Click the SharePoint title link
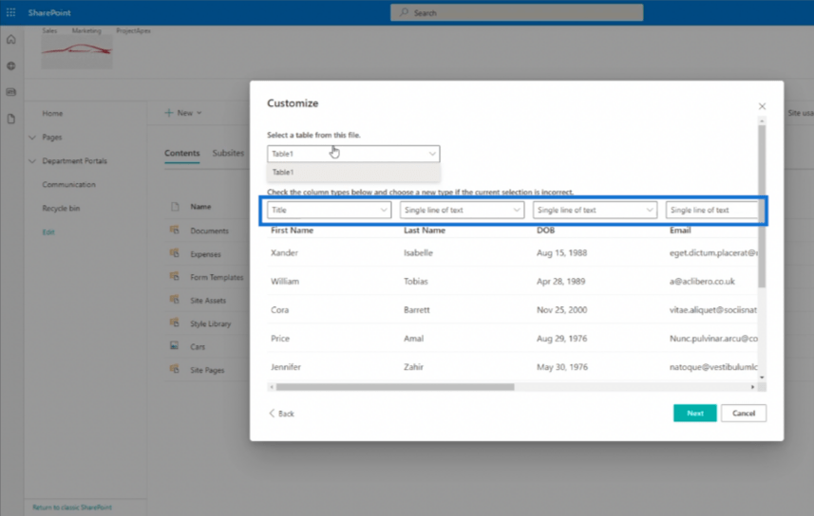This screenshot has width=814, height=516. click(x=49, y=12)
